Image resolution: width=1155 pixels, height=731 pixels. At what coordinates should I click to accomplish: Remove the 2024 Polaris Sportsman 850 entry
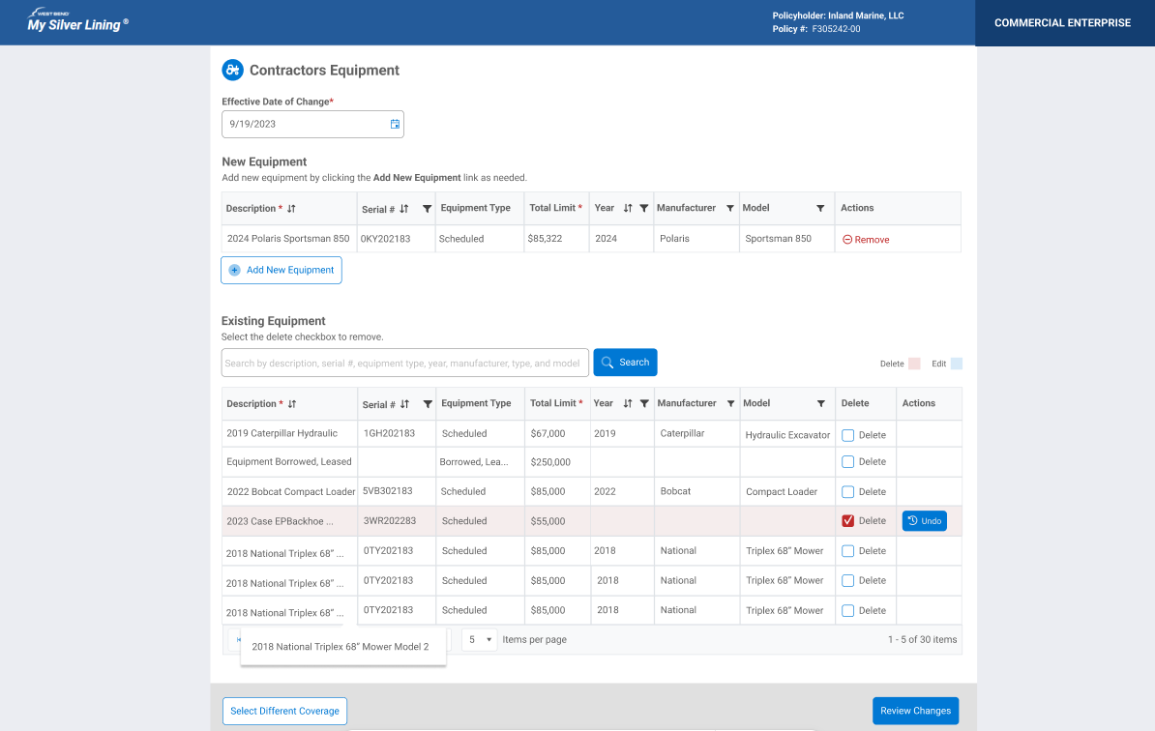point(867,239)
